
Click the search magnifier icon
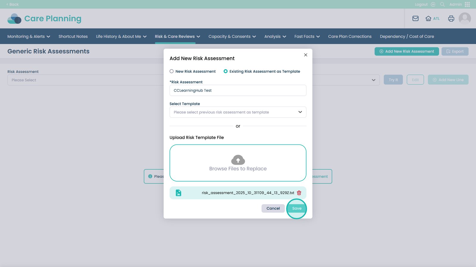(442, 4)
